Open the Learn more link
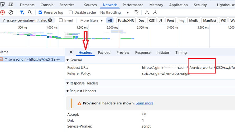 144,103
